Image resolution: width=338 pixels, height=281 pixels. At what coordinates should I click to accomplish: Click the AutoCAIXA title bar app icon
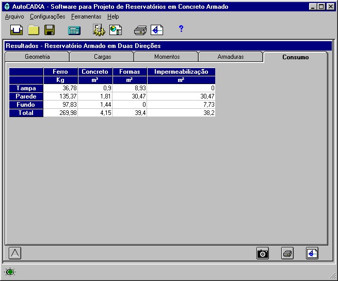point(7,7)
